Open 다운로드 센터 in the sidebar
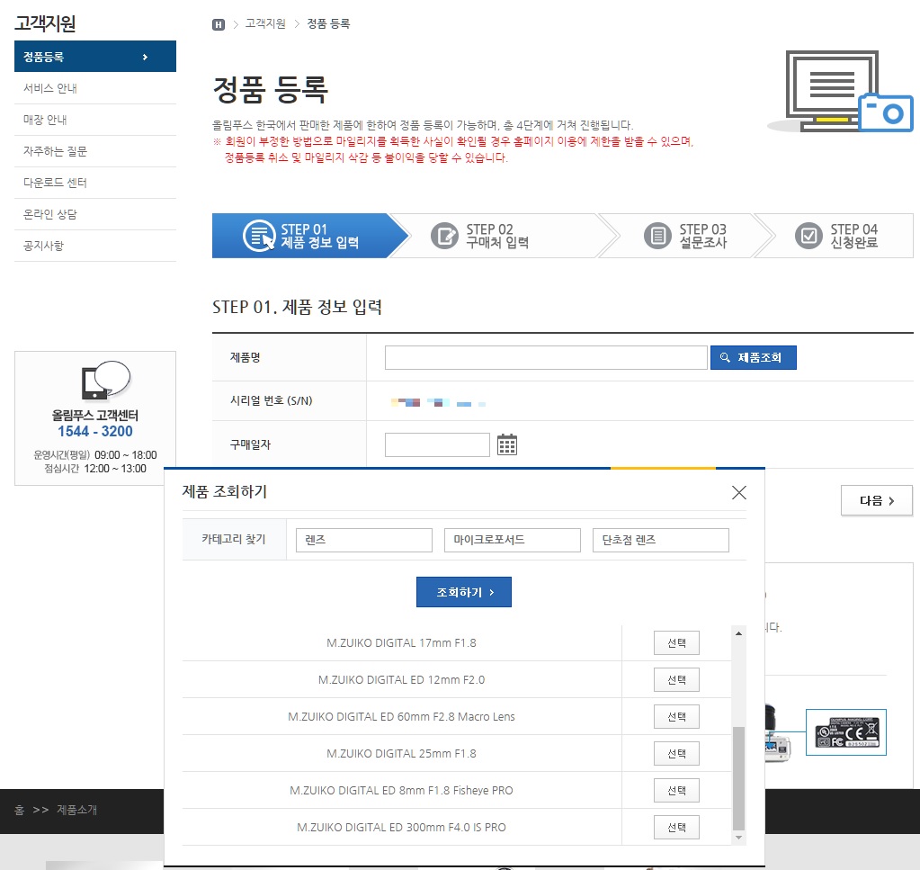This screenshot has height=870, width=920. click(x=95, y=184)
